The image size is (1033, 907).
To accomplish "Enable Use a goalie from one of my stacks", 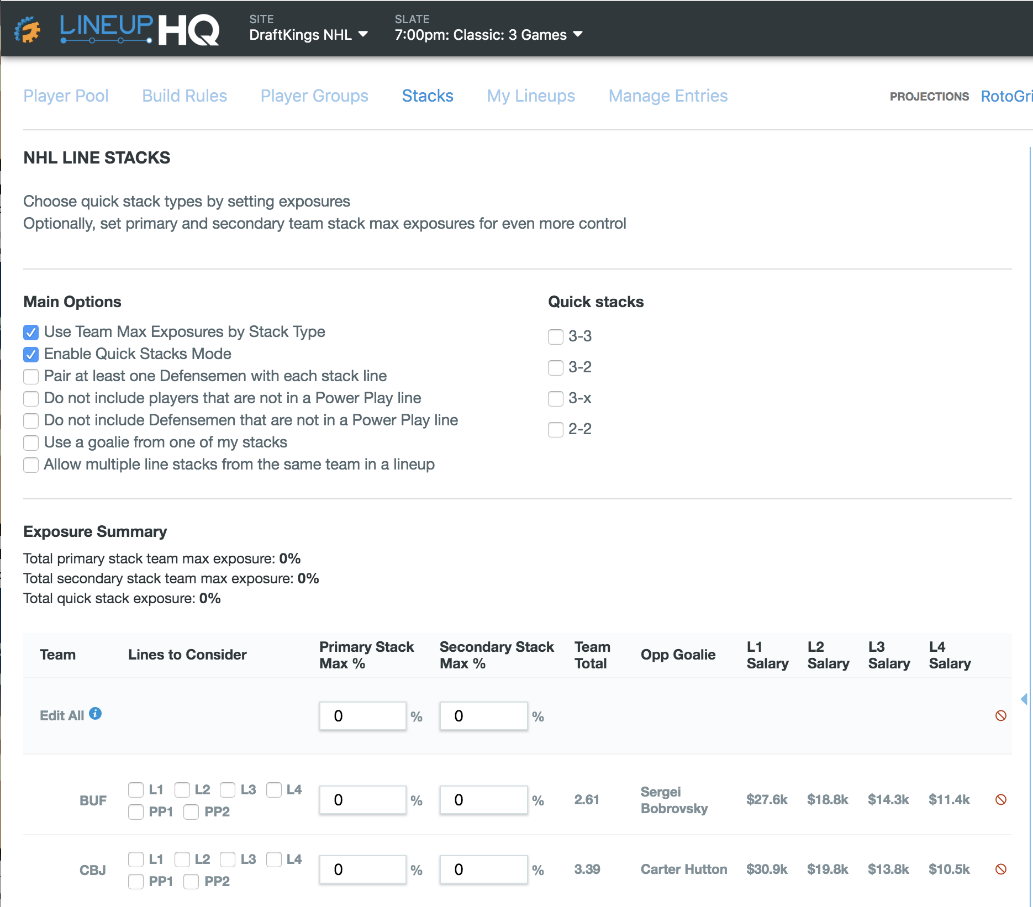I will point(31,443).
